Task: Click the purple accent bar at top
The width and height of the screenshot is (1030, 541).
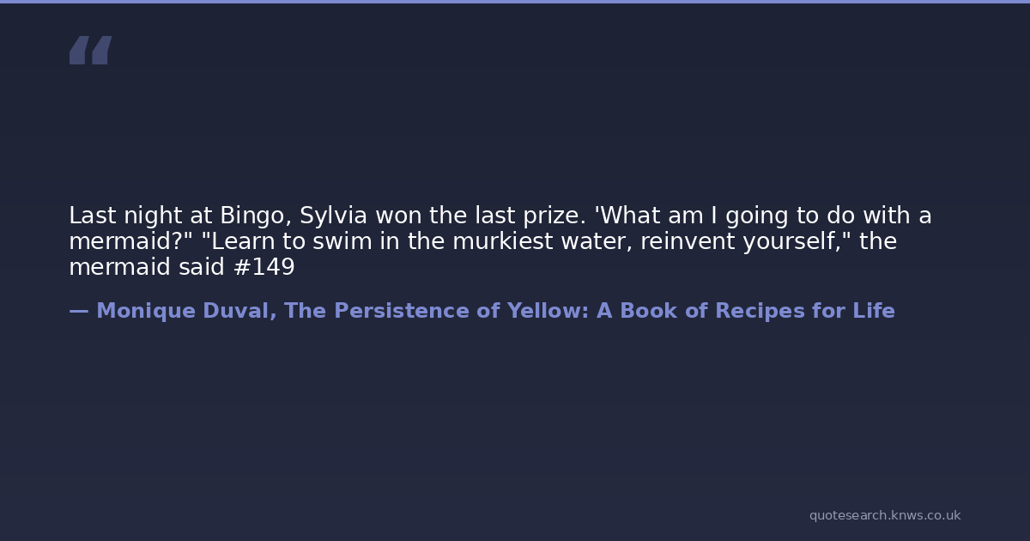Action: (x=515, y=2)
